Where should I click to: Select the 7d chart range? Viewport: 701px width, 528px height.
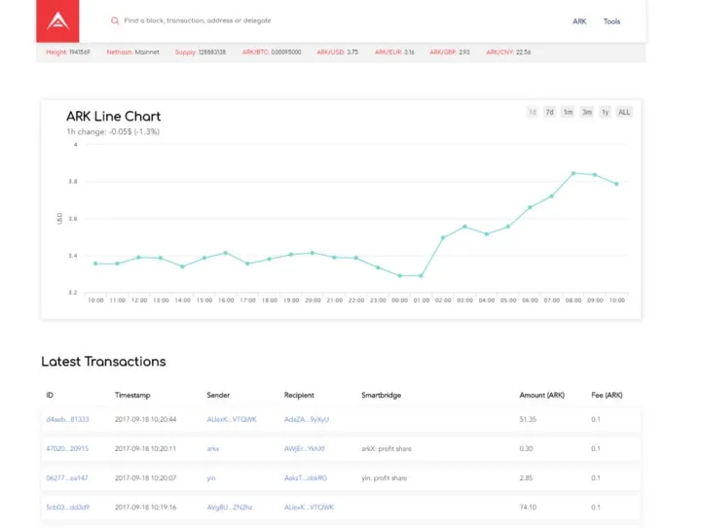[x=549, y=112]
